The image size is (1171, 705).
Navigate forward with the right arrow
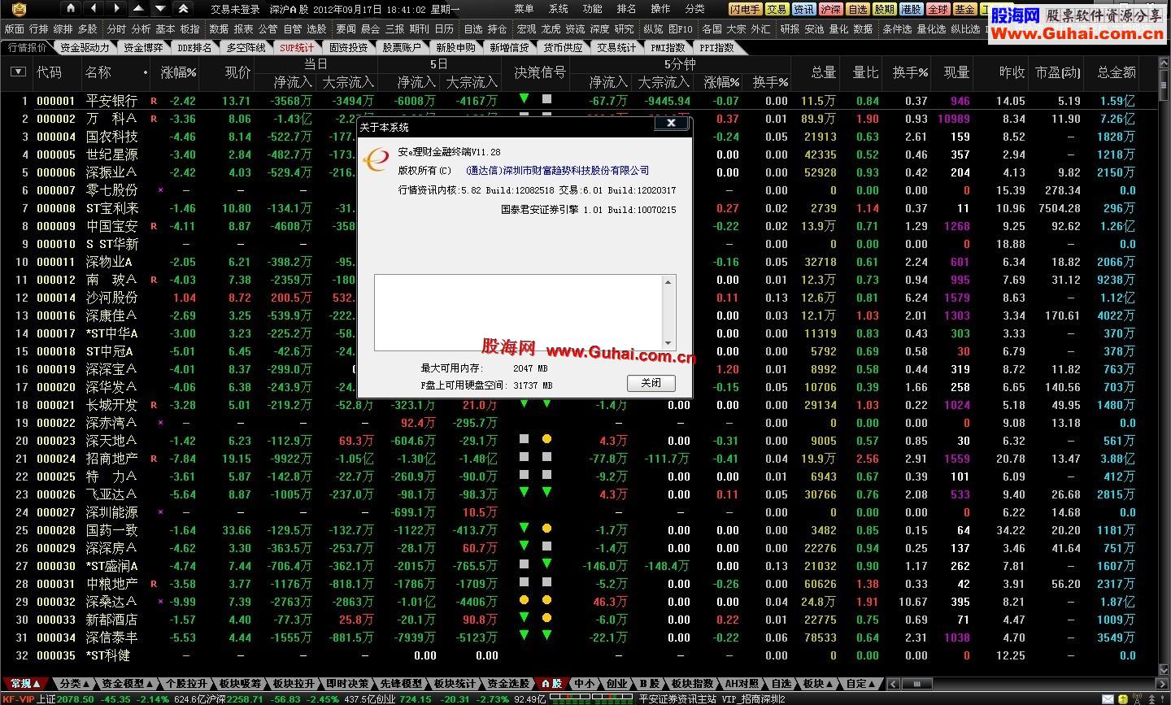(x=117, y=8)
